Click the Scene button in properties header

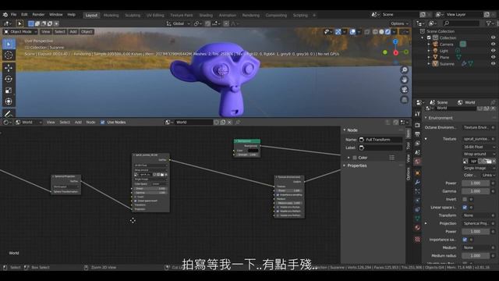click(439, 102)
